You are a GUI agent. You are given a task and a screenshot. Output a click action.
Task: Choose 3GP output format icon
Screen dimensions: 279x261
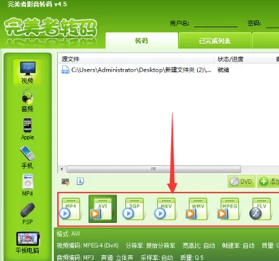point(134,209)
